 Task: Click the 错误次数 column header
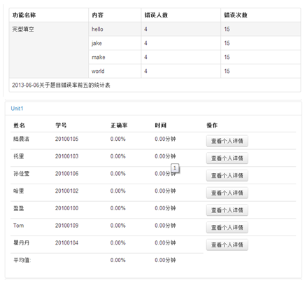236,15
